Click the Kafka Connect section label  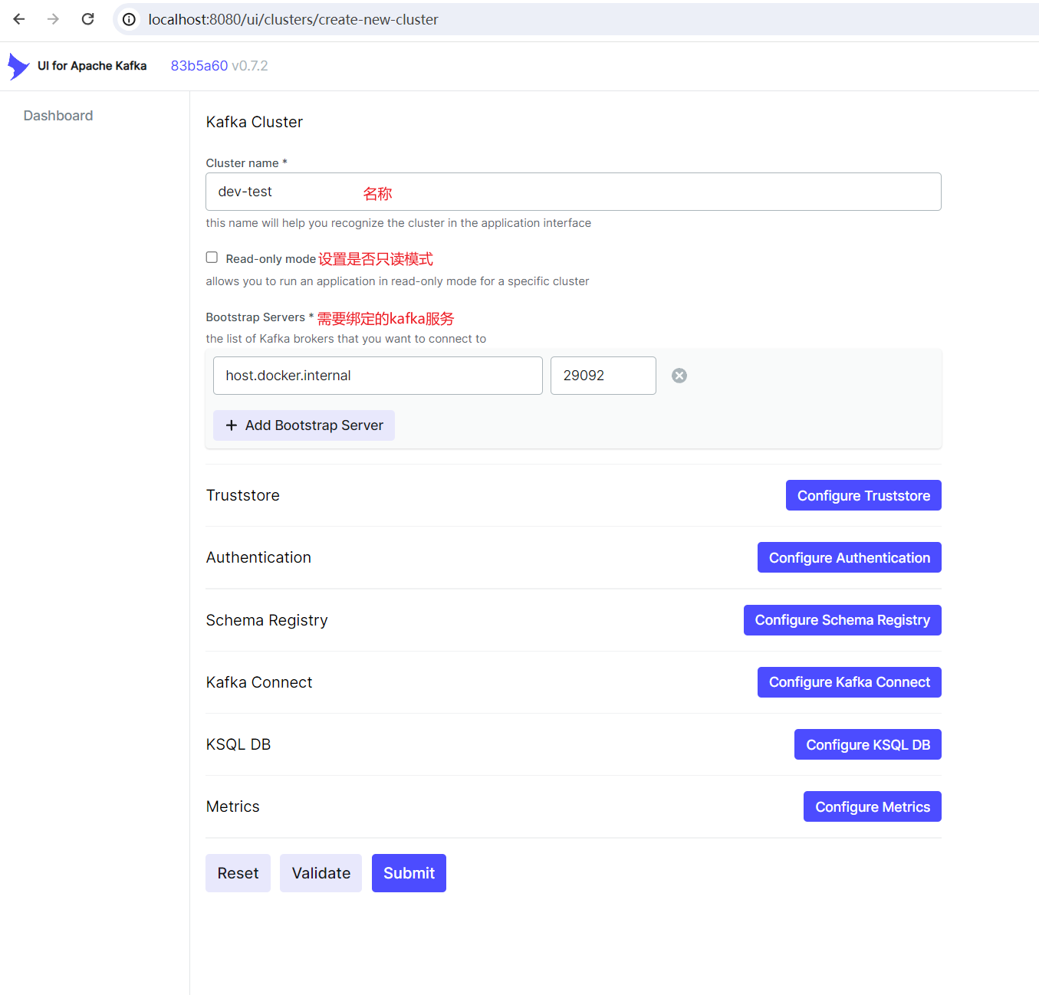tap(259, 682)
